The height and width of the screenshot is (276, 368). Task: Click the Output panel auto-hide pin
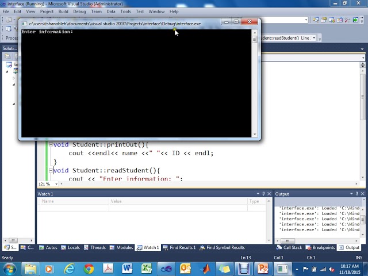click(357, 194)
